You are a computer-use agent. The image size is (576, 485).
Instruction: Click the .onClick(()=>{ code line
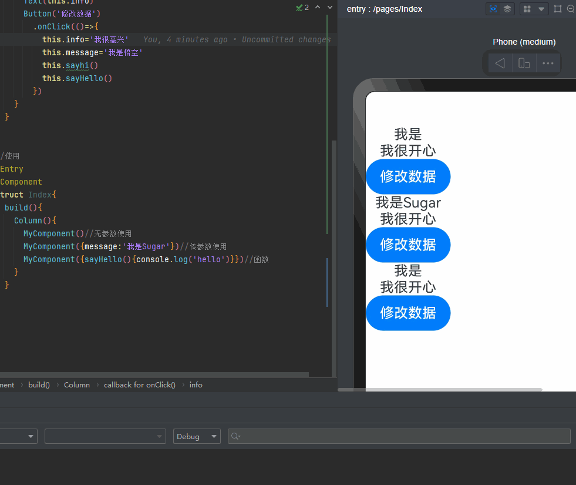66,26
